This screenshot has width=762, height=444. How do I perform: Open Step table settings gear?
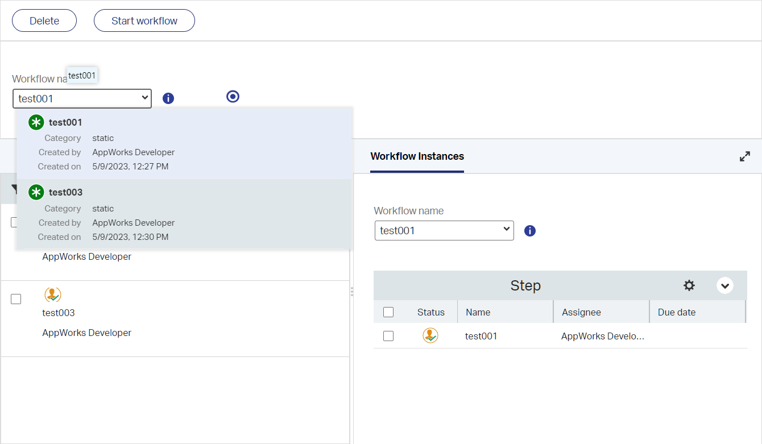[x=689, y=285]
